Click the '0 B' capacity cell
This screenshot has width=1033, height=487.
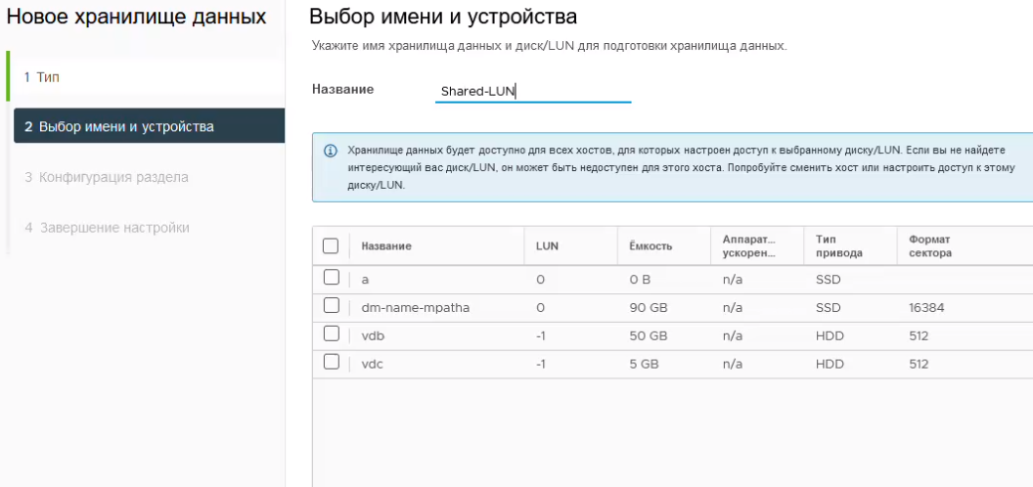tap(640, 280)
